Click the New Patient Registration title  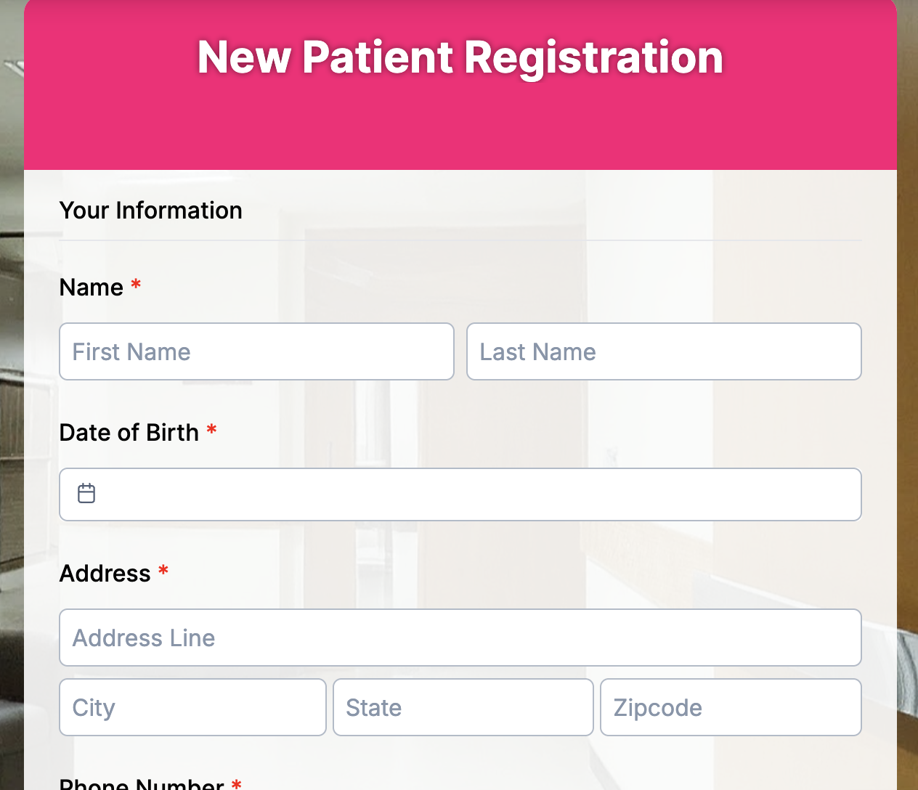tap(459, 58)
